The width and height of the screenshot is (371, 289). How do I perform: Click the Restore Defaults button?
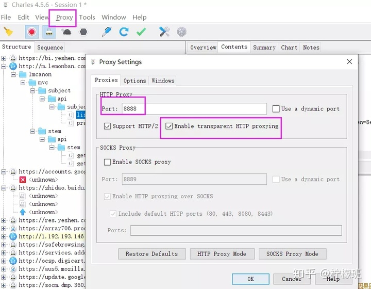click(152, 254)
